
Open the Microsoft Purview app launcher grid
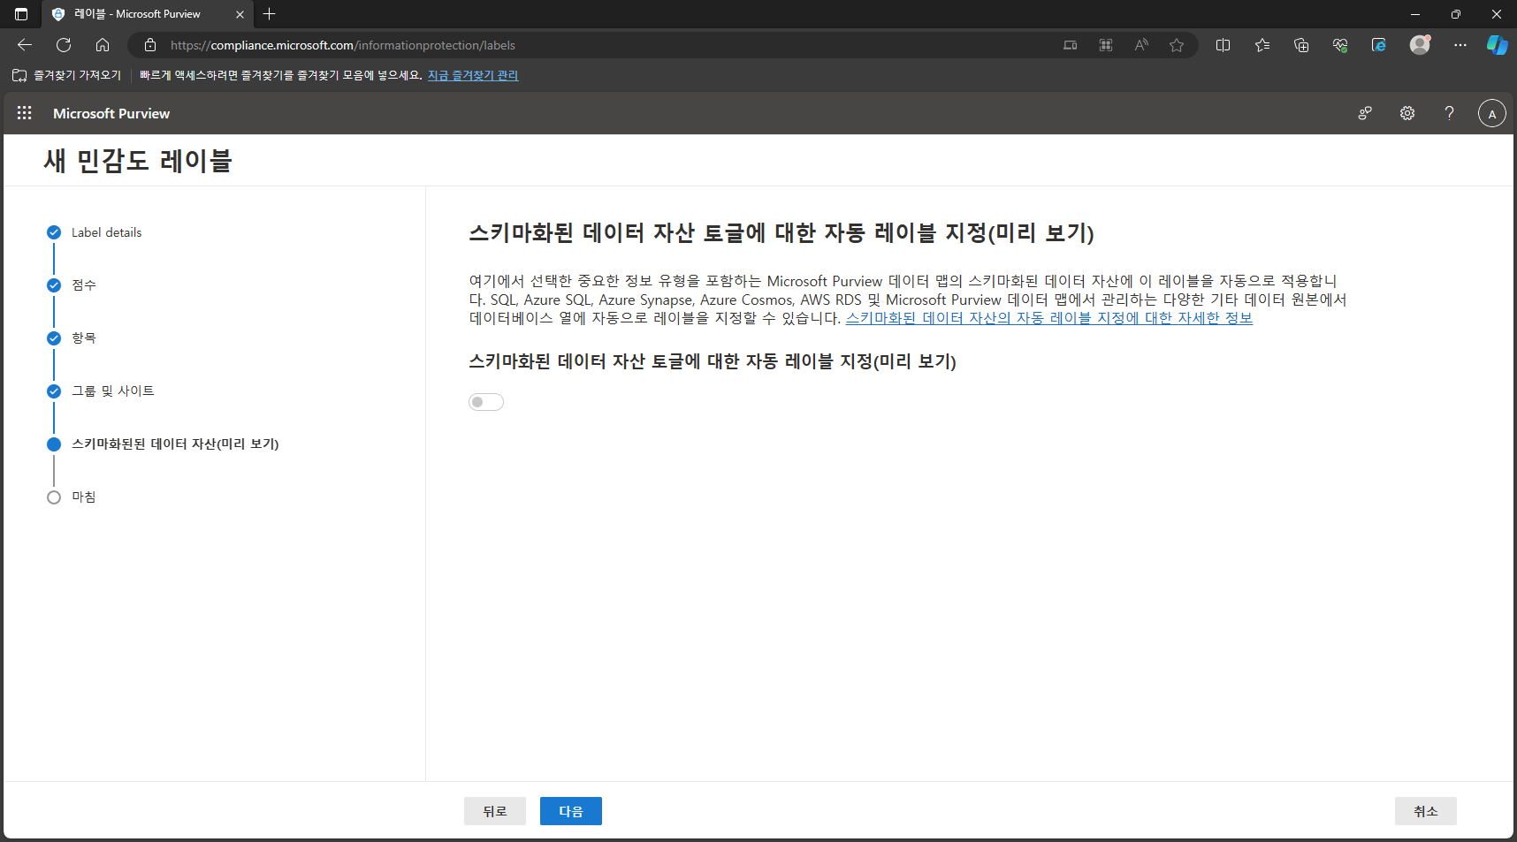(24, 113)
